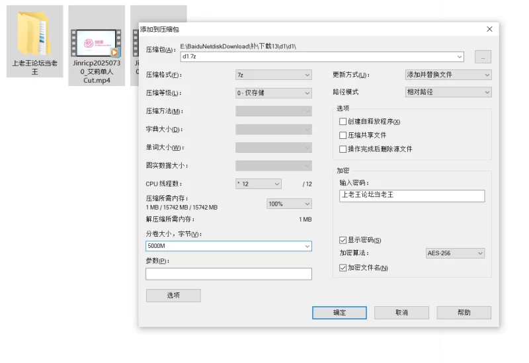Viewport: 529px width, 363px height.
Task: Click the 确定 button
Action: pos(339,313)
